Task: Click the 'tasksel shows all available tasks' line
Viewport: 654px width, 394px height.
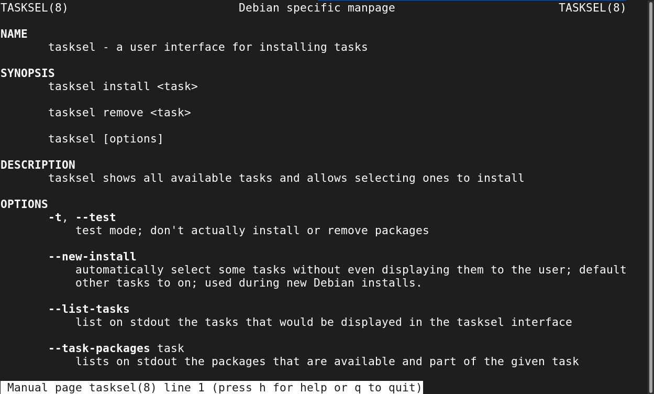Action: click(x=286, y=178)
